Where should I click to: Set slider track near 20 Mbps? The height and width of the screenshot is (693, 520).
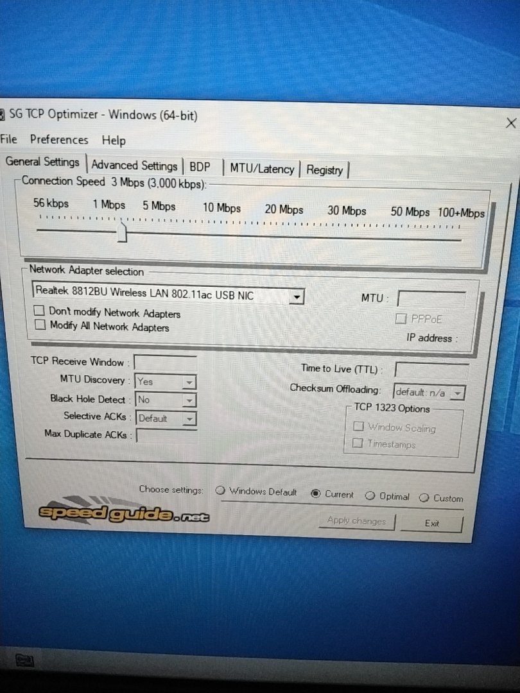[284, 236]
